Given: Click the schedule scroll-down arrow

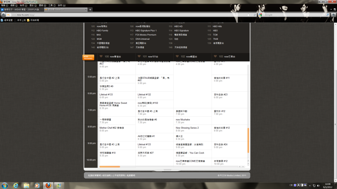Looking at the screenshot, I should (248, 164).
